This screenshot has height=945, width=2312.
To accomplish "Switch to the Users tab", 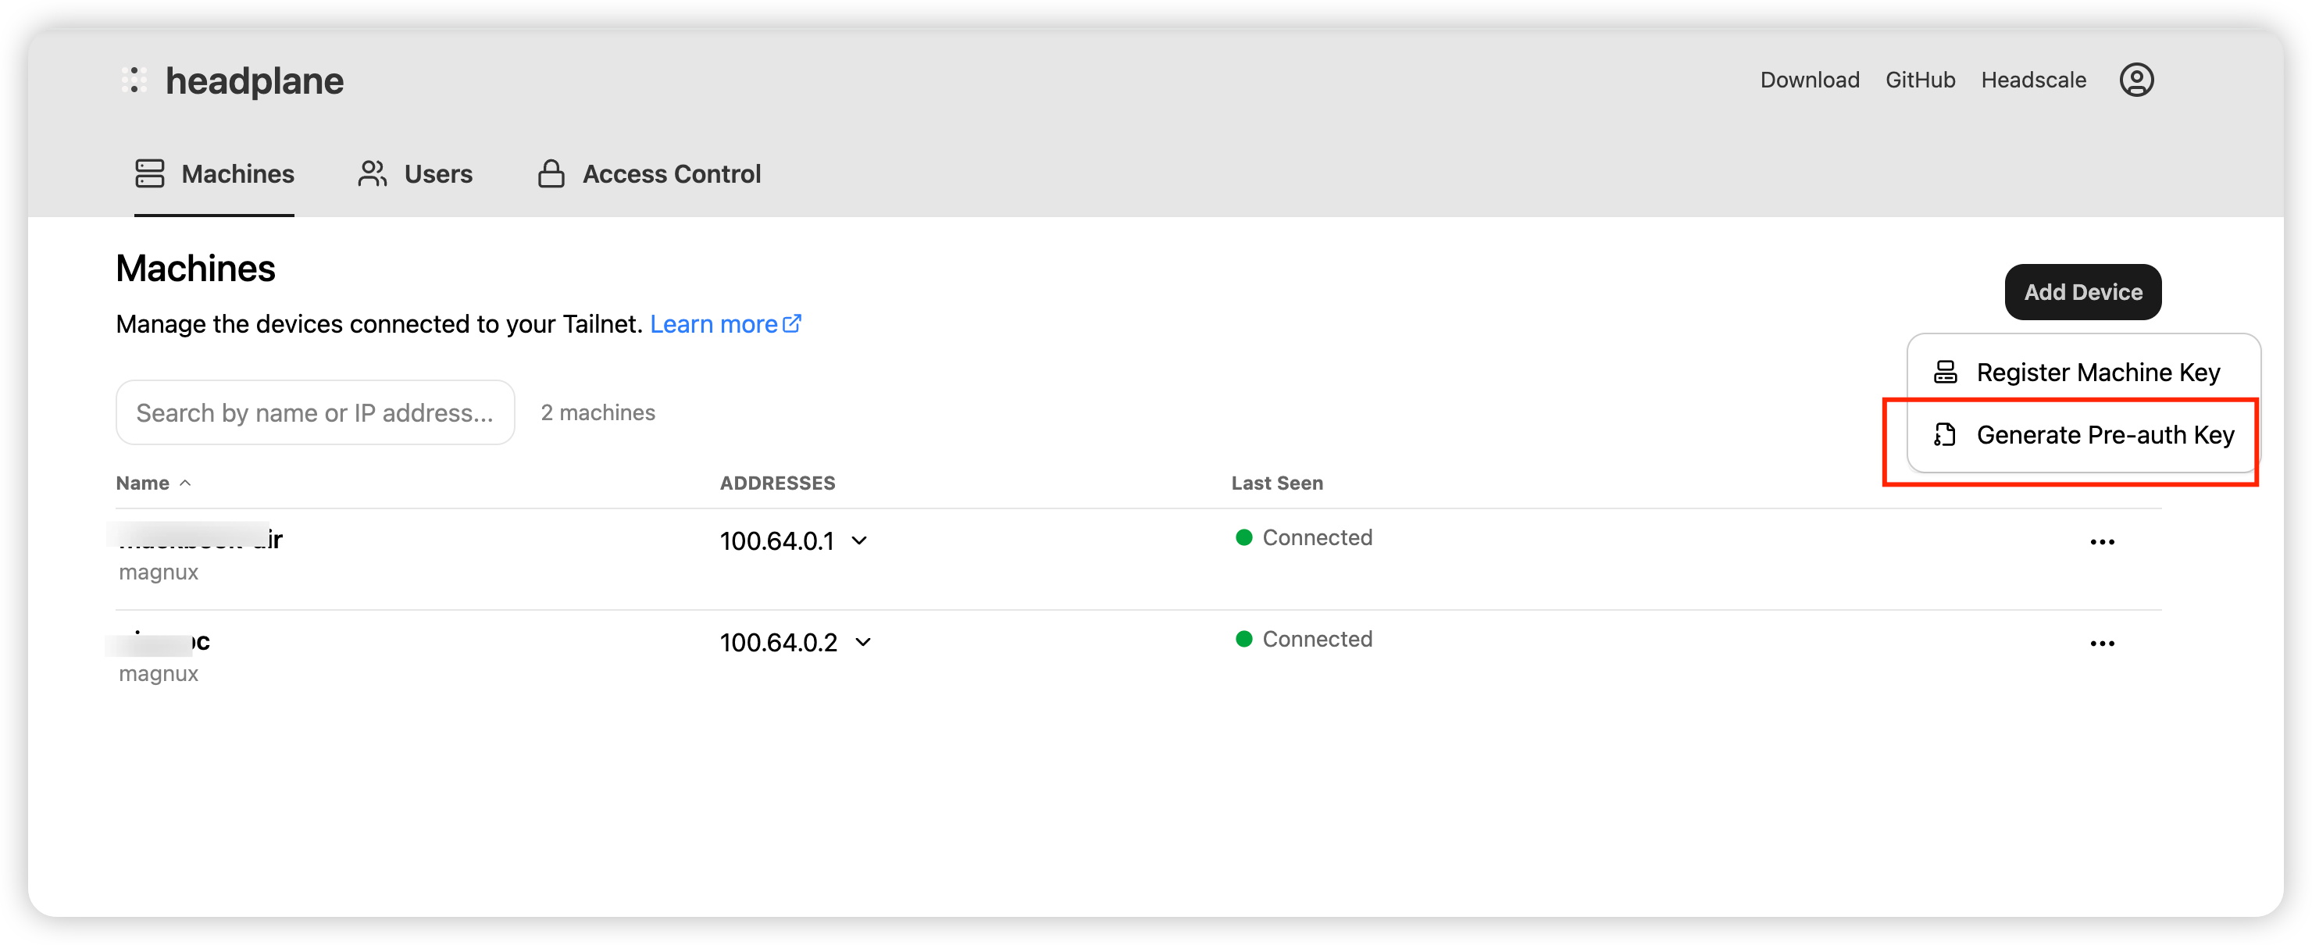I will [x=438, y=173].
